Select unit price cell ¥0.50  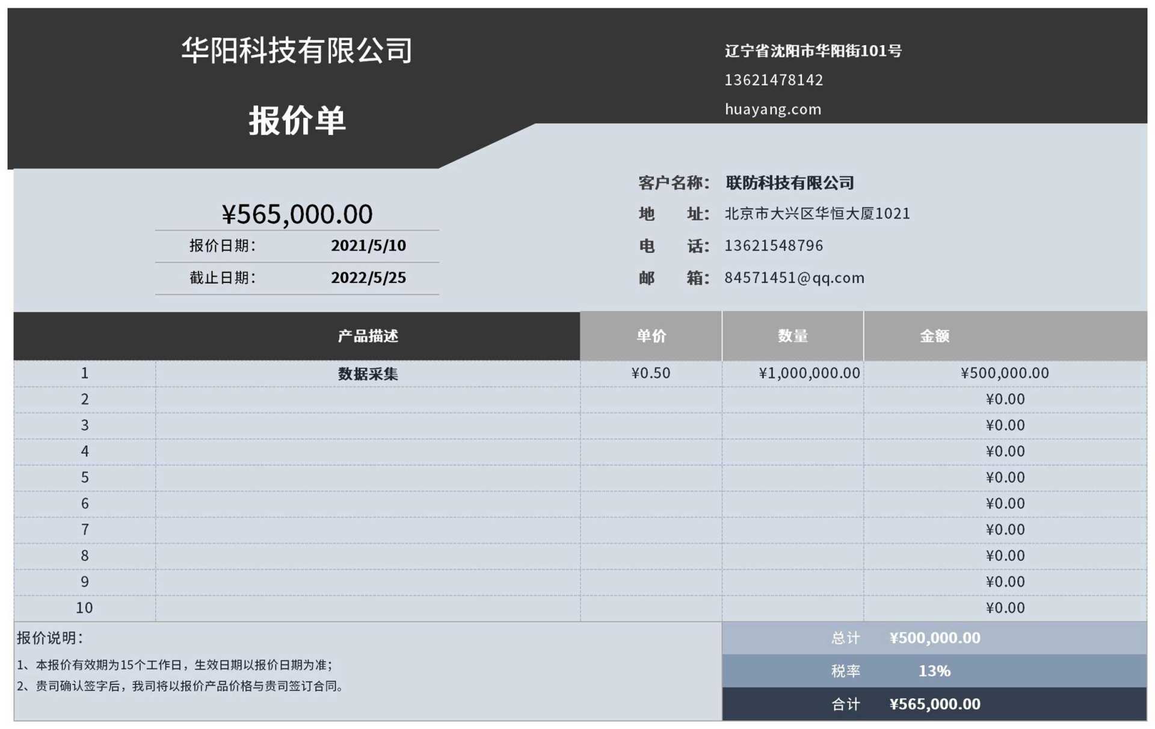pos(651,373)
